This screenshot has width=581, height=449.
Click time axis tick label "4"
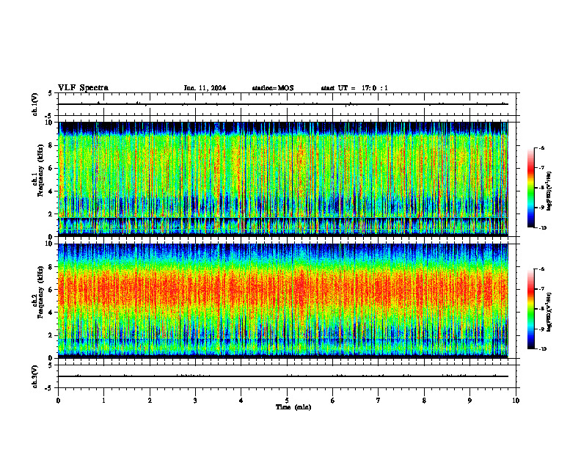point(241,401)
